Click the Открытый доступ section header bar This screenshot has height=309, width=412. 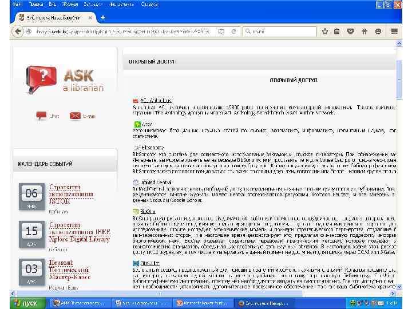tap(260, 61)
